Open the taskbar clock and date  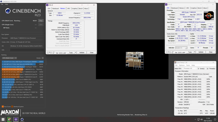[x=208, y=120]
